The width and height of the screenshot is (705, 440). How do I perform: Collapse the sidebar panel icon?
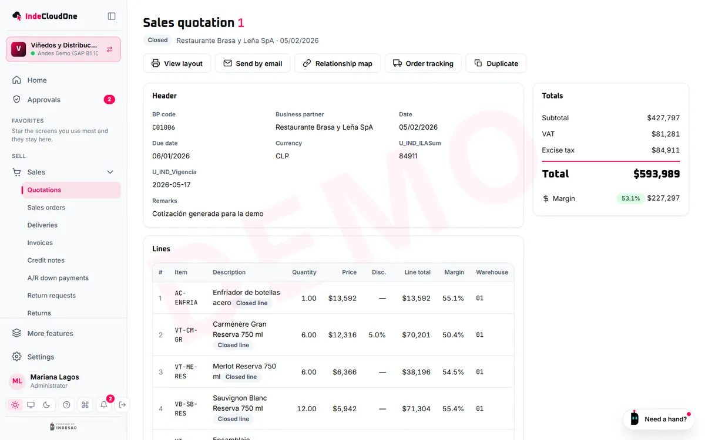(x=112, y=16)
